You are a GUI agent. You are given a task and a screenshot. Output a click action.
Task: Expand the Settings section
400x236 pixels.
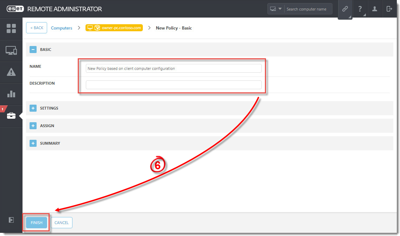[33, 108]
